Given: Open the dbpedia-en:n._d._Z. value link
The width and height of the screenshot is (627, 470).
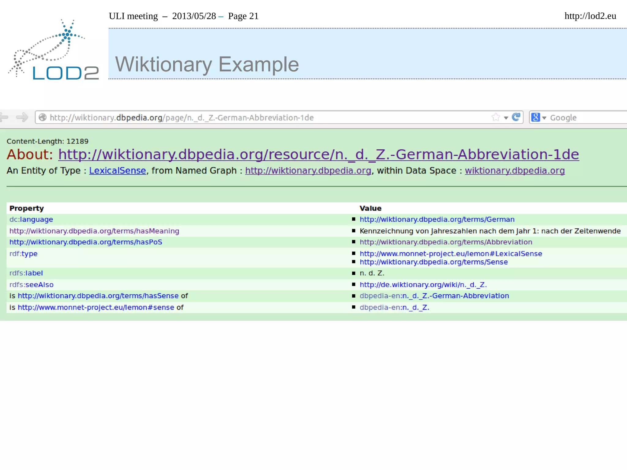Looking at the screenshot, I should click(x=394, y=308).
